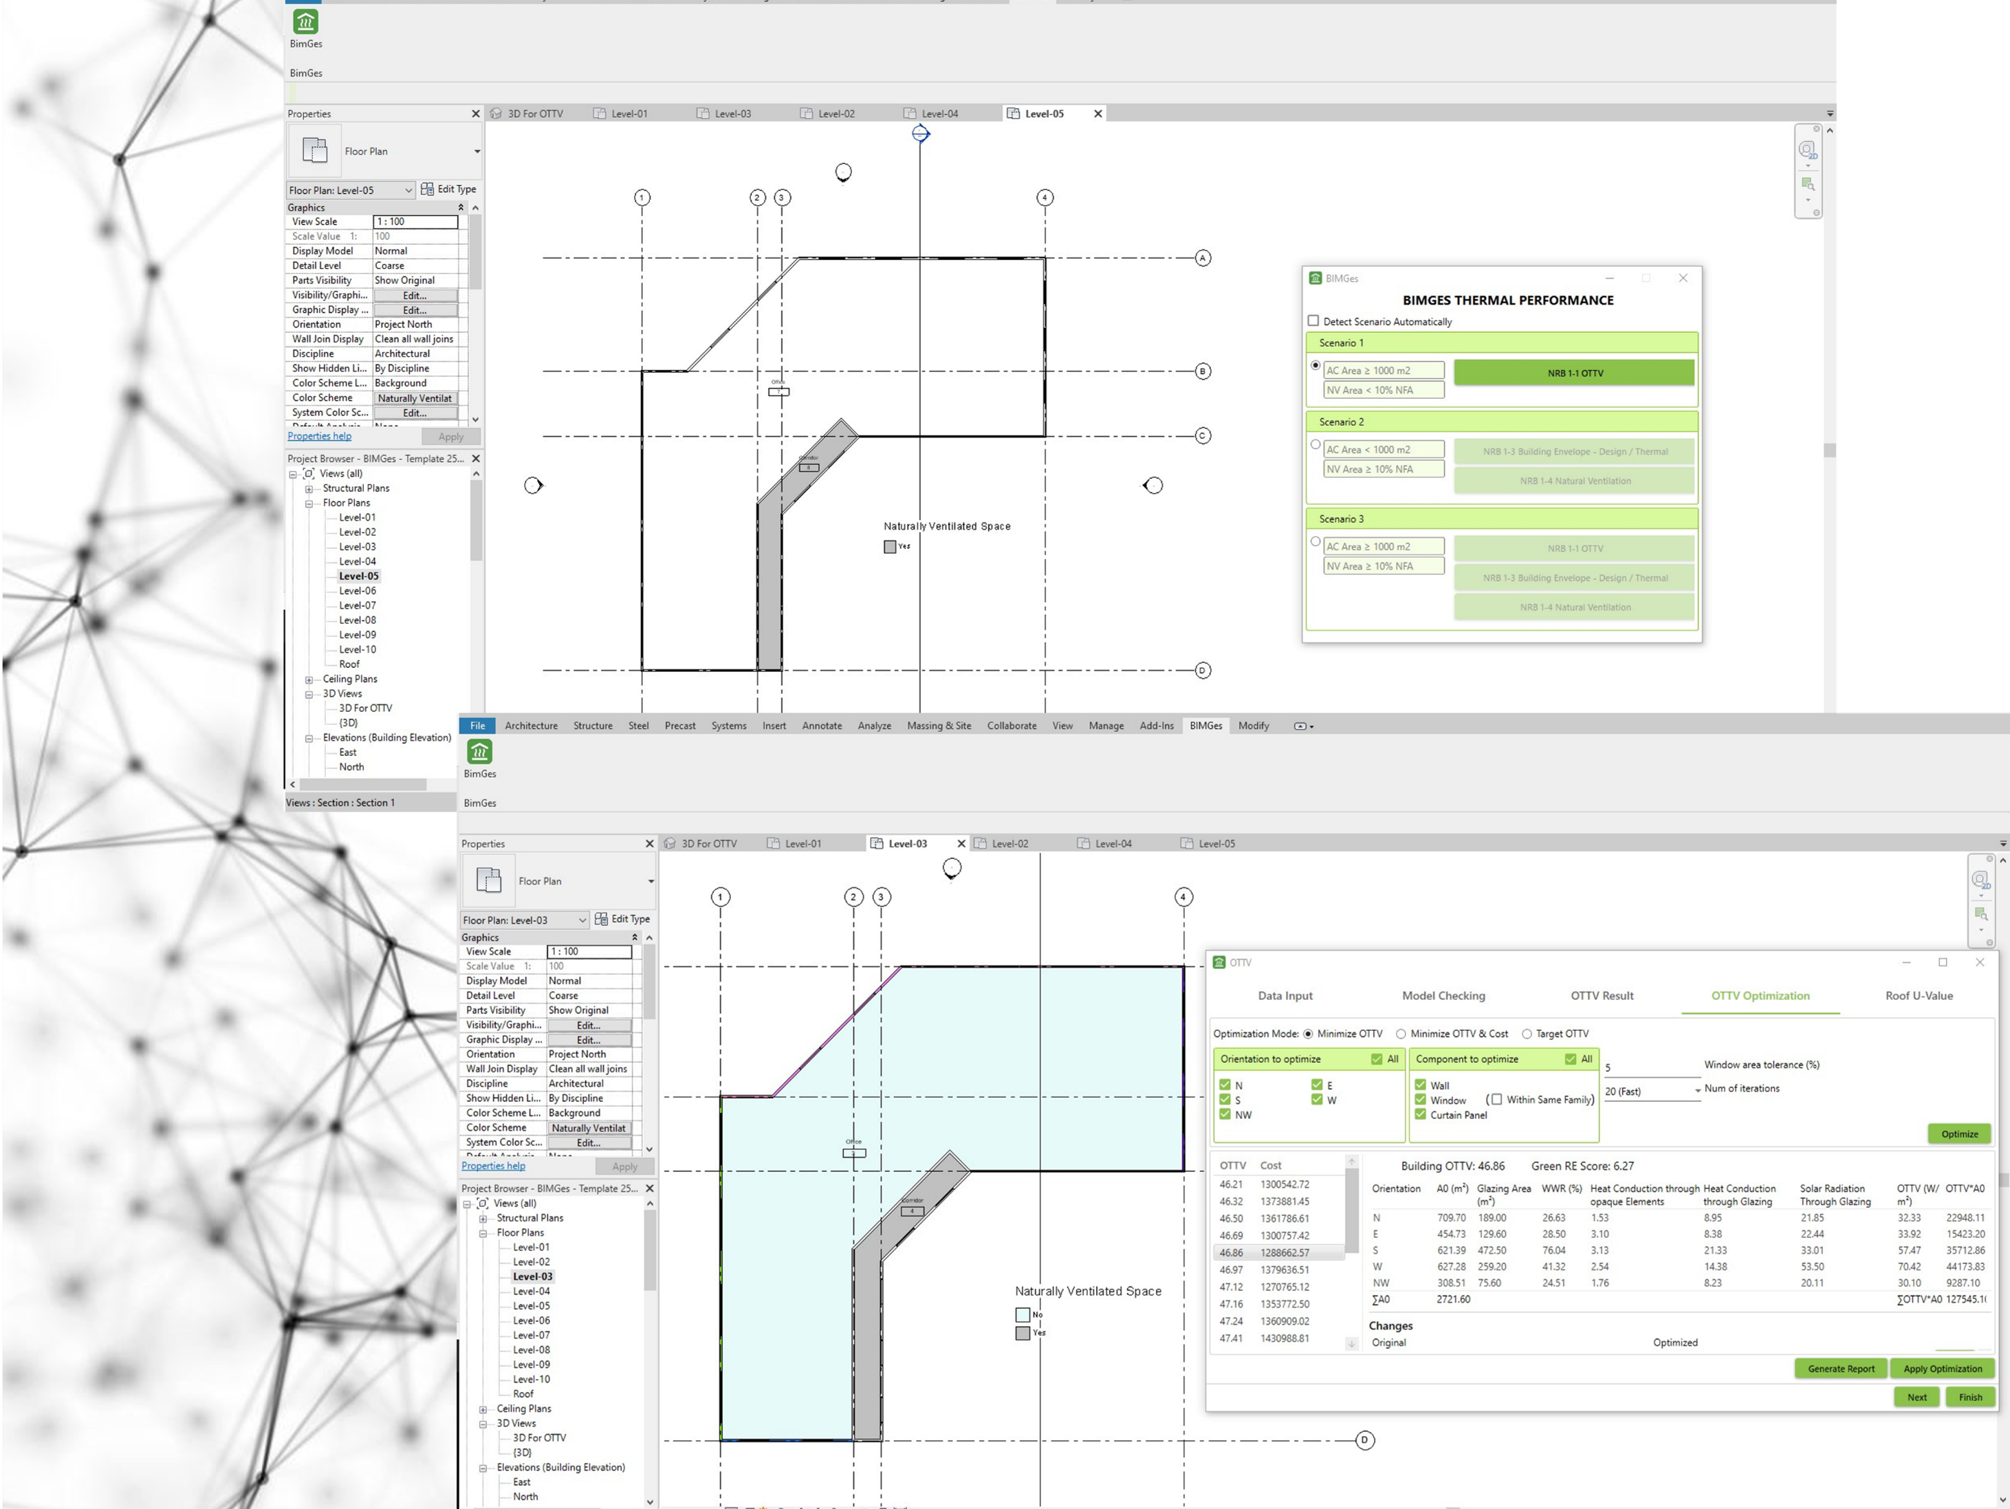
Task: Click zoom region icon in lower navigation bar
Action: coord(1981,913)
